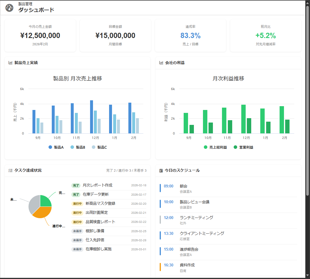Toggle 製品C legend marker

(x=94, y=147)
